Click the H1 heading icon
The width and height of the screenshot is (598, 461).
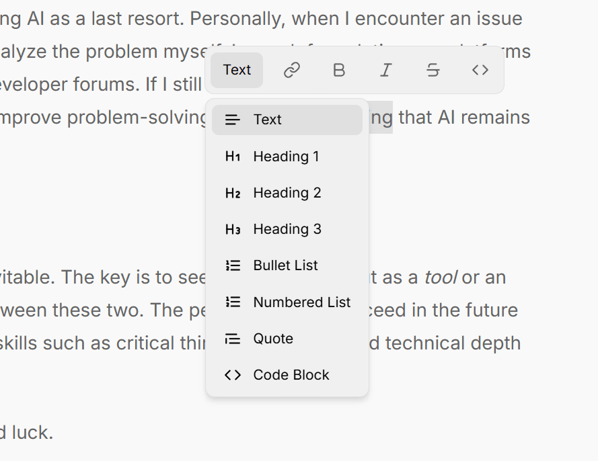[233, 157]
